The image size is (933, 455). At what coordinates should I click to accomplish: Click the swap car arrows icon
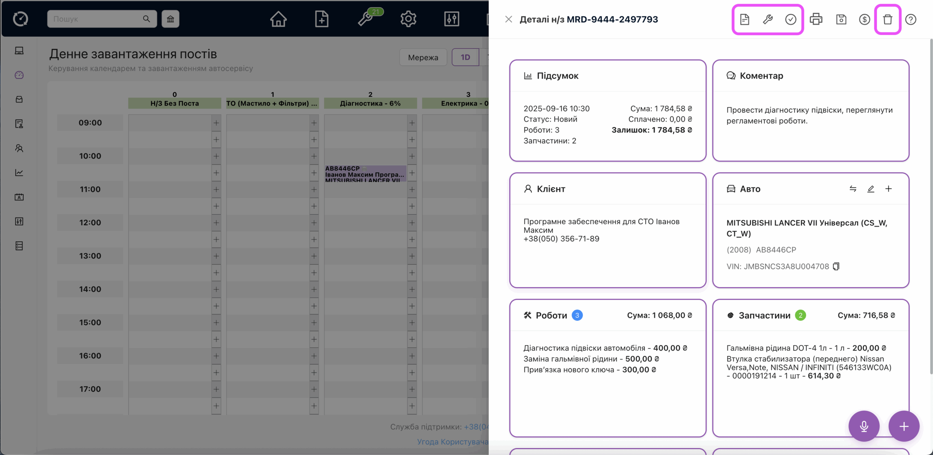853,189
